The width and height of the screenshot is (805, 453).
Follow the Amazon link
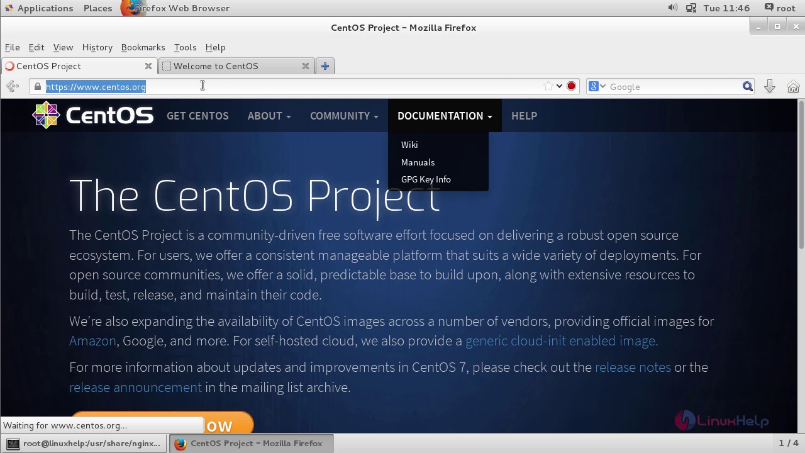tap(92, 341)
